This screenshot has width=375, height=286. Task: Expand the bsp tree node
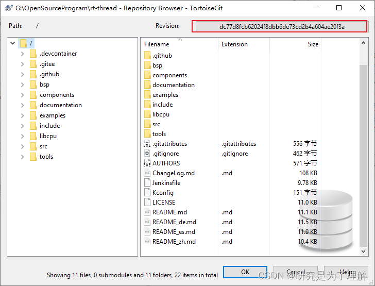point(23,85)
